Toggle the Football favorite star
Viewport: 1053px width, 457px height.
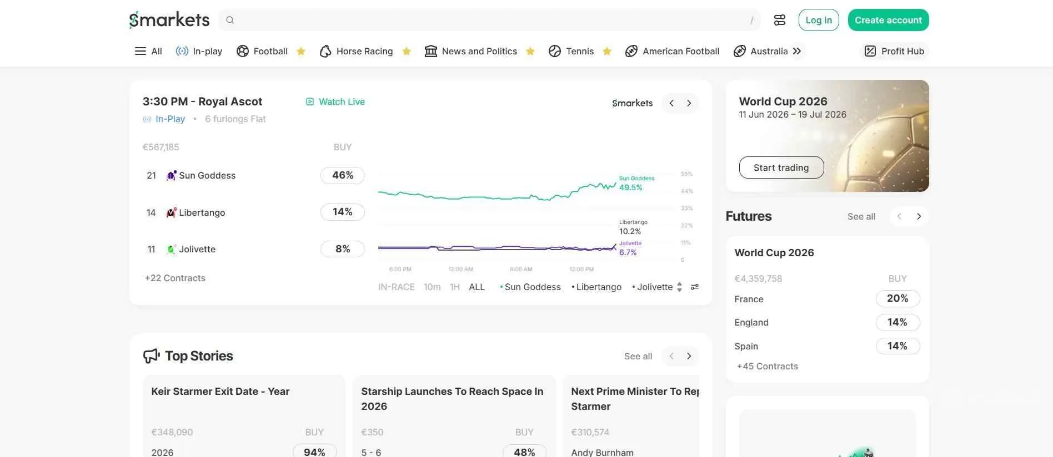pos(301,51)
